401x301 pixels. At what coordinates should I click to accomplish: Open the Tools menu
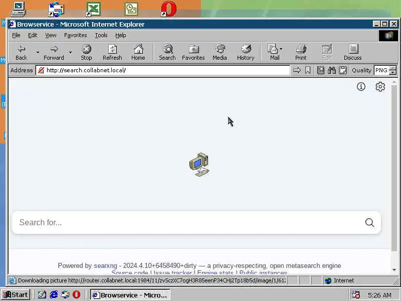point(101,35)
